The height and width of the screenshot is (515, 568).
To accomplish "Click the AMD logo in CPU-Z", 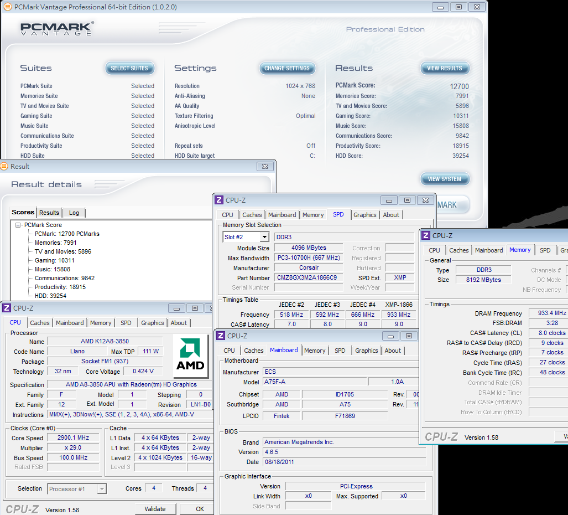I will 191,356.
